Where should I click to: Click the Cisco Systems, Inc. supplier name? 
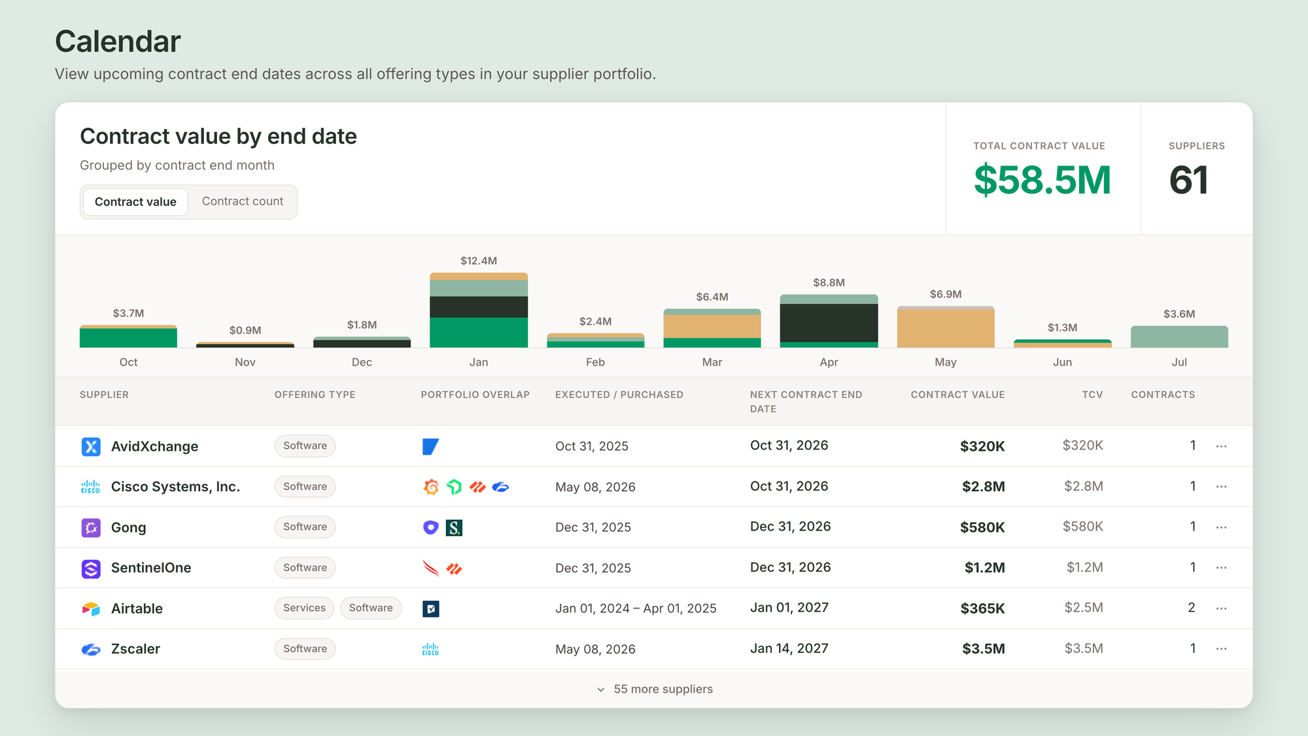(175, 487)
